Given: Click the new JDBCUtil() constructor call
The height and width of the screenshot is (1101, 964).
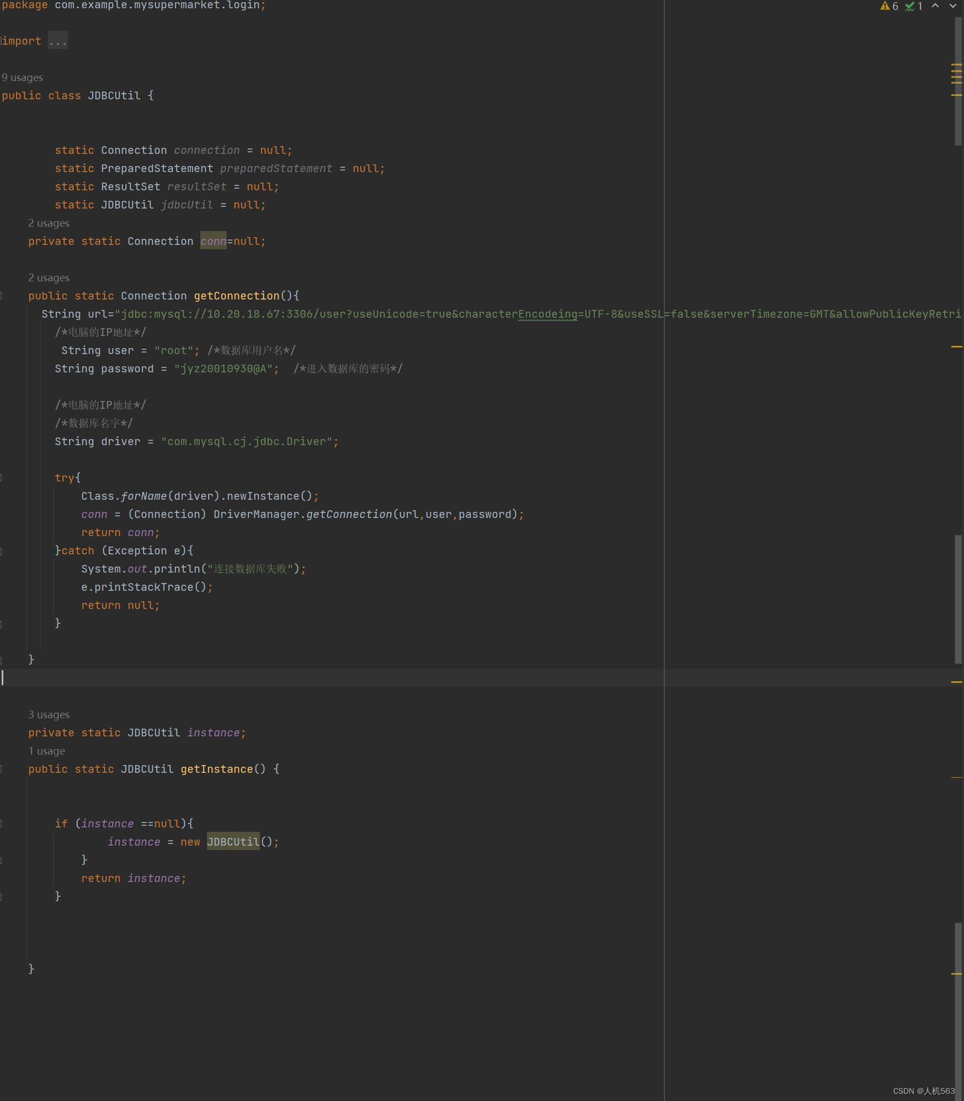Looking at the screenshot, I should tap(232, 842).
